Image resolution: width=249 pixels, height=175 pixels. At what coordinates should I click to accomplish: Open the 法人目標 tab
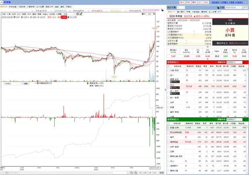212,12
